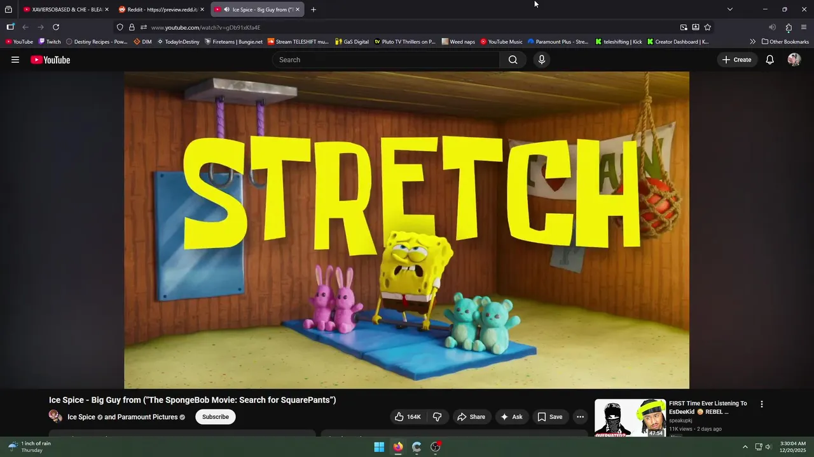
Task: Click the browser URL address bar
Action: point(407,27)
